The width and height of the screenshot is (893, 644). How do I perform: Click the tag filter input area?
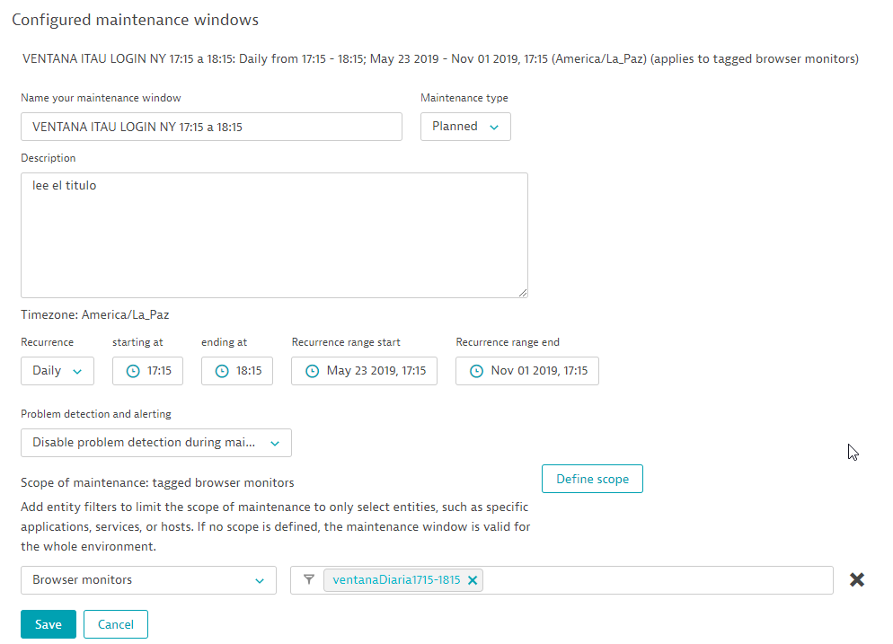coord(656,580)
